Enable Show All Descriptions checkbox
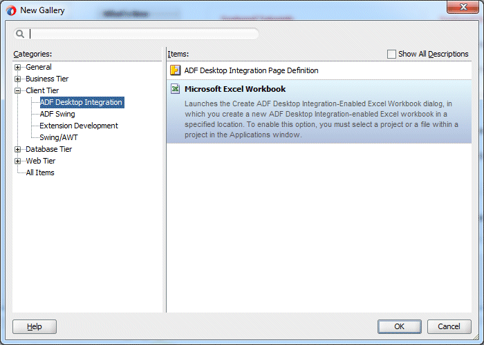 click(391, 55)
